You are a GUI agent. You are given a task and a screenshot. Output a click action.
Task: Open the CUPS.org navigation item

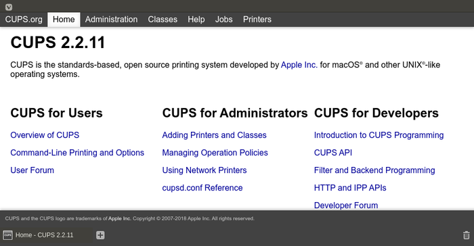(24, 20)
